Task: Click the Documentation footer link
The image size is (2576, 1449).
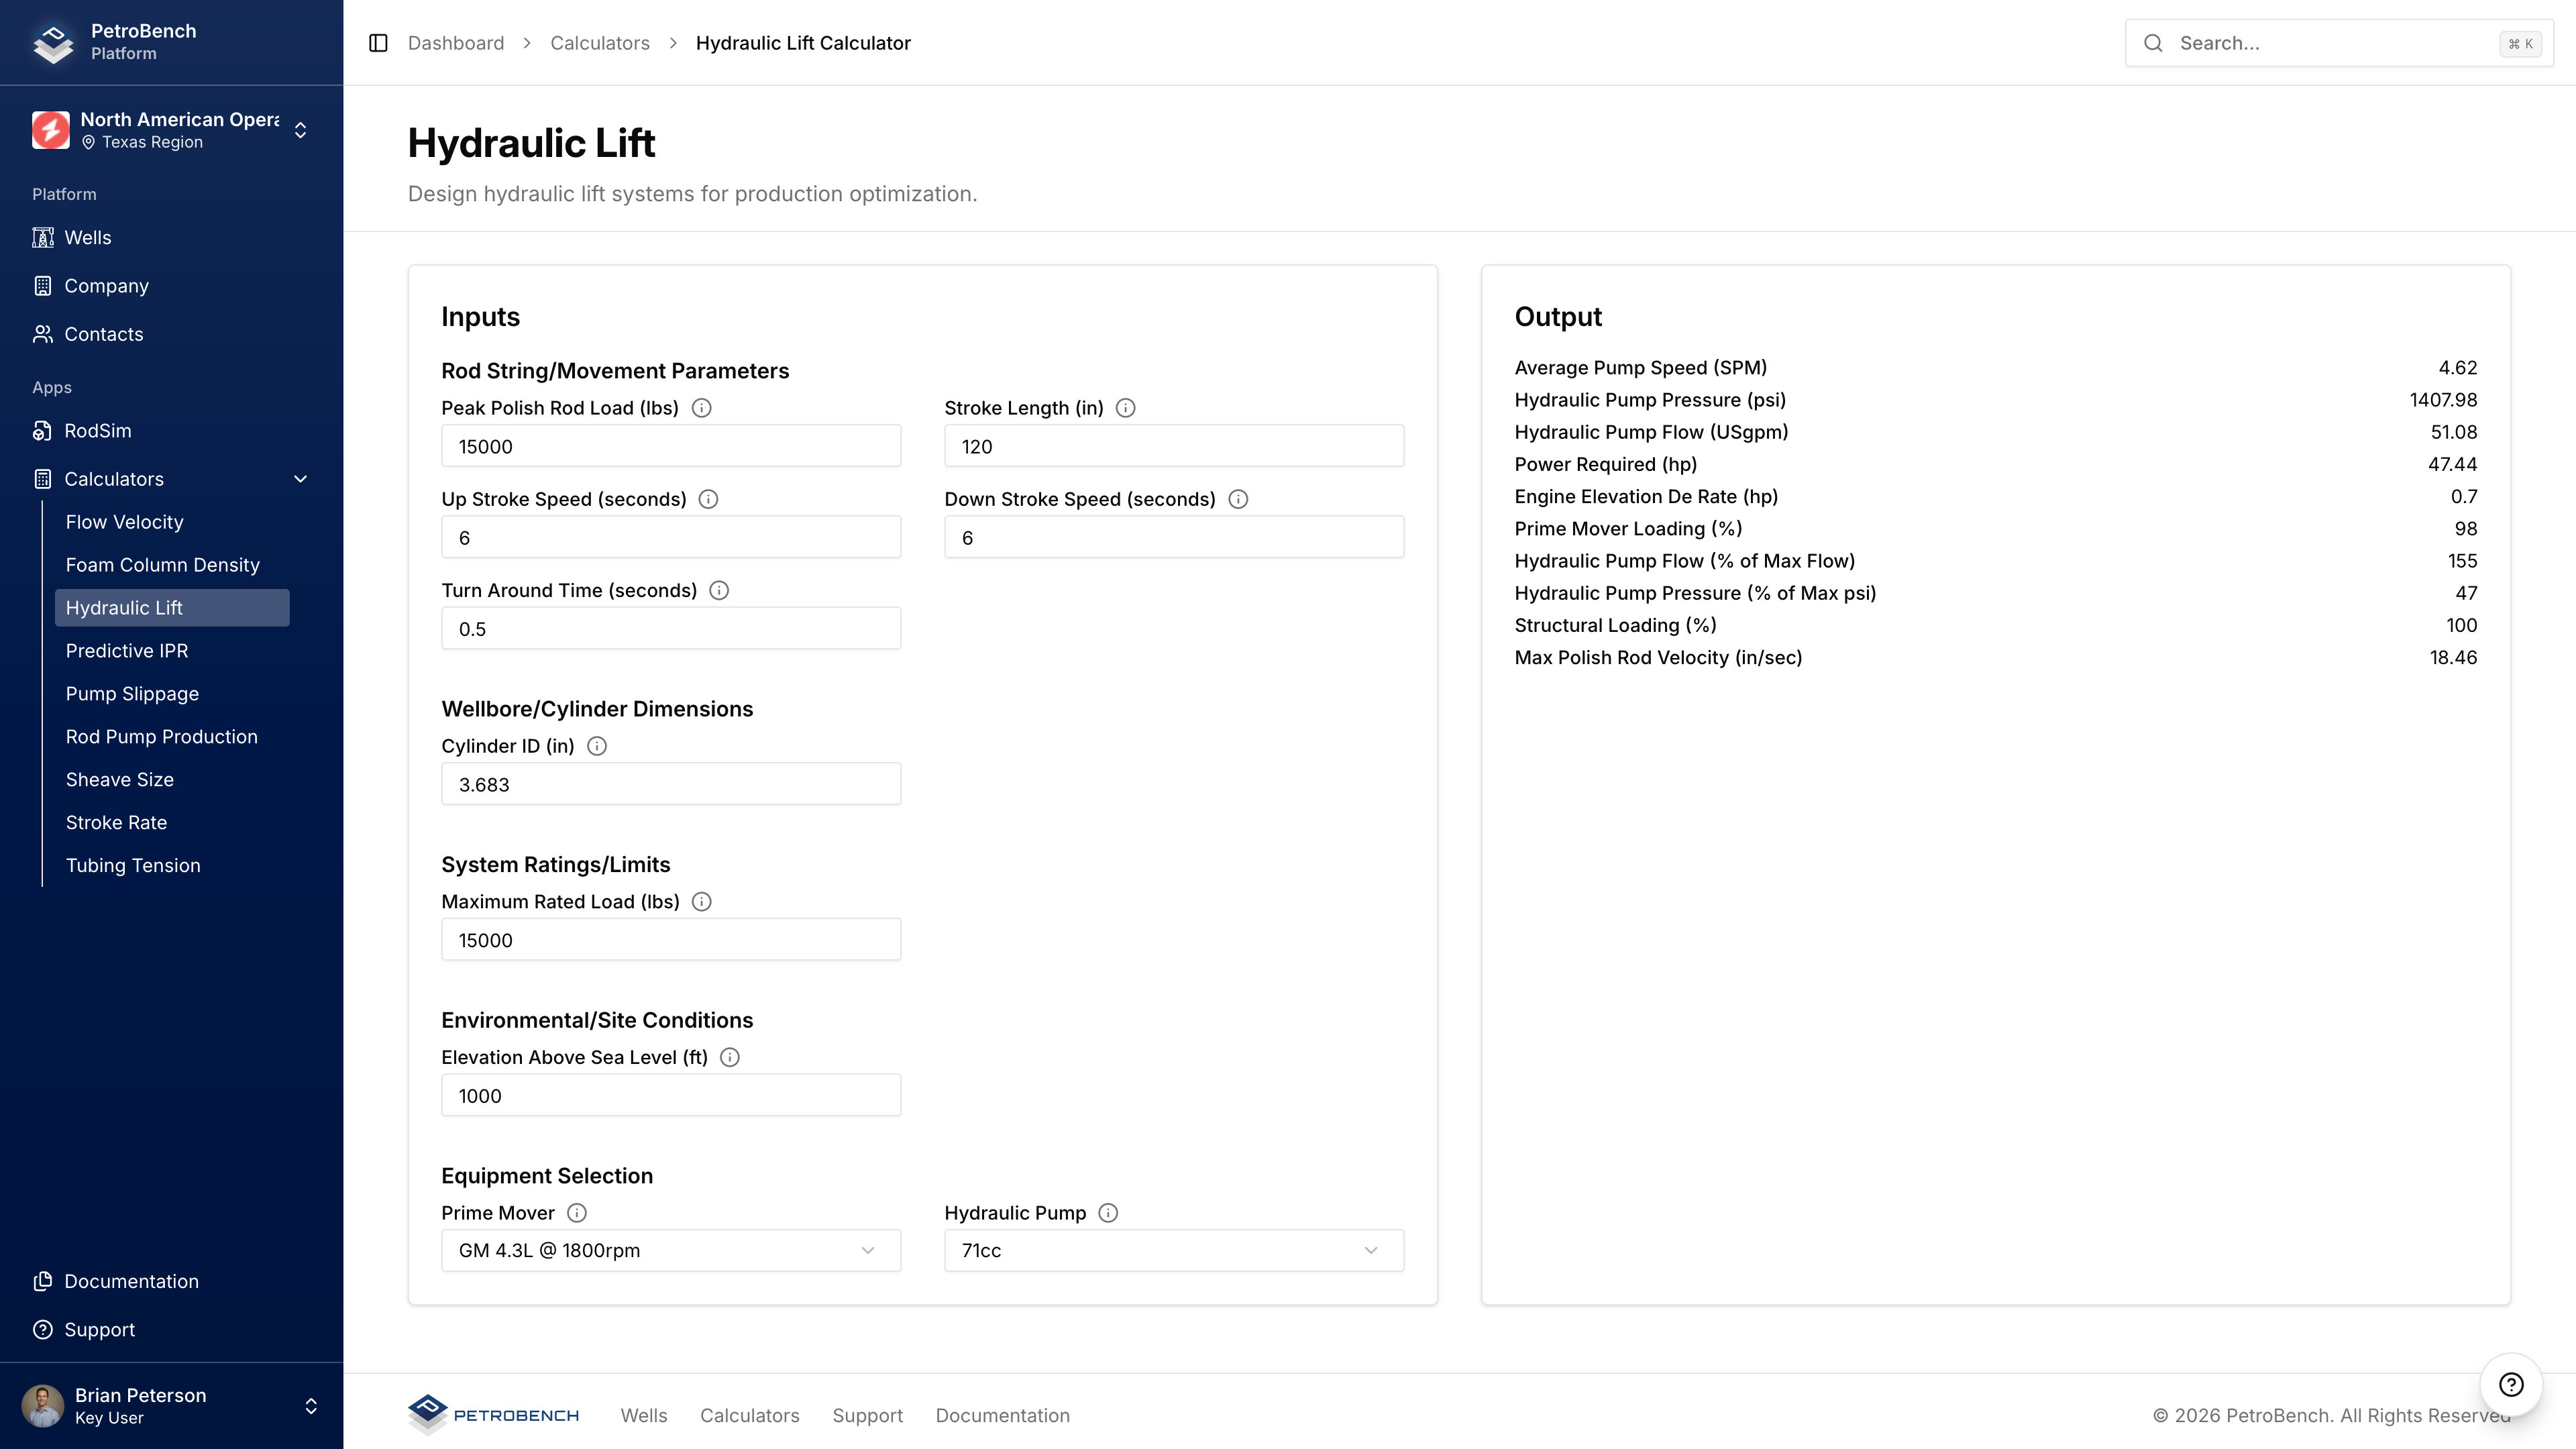Action: point(1002,1416)
